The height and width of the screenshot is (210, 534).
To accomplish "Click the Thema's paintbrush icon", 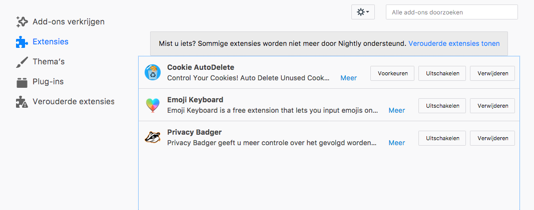I will (22, 62).
